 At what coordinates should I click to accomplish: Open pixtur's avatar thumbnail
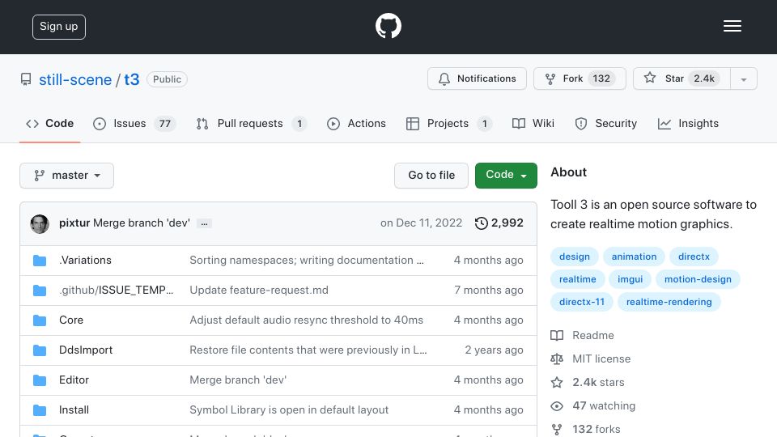(40, 224)
